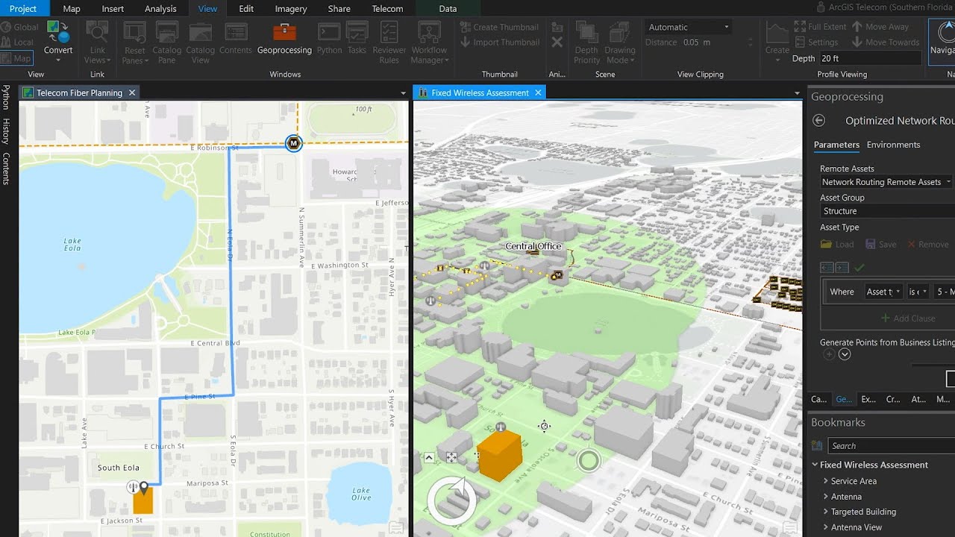
Task: Open the Drawing Mode dropdown
Action: click(620, 43)
